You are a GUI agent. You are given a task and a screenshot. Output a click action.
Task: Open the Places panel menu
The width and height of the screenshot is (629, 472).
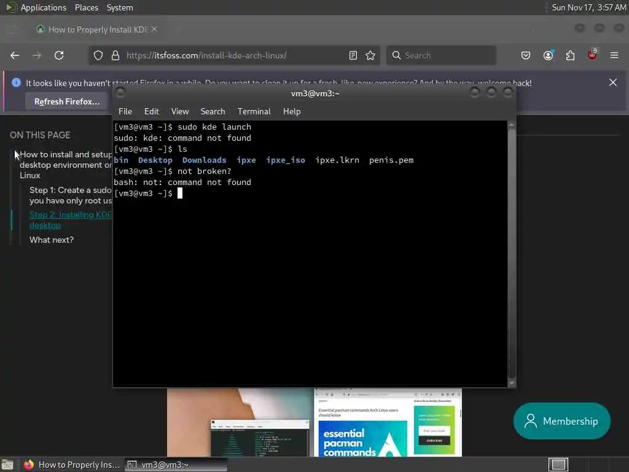[87, 7]
